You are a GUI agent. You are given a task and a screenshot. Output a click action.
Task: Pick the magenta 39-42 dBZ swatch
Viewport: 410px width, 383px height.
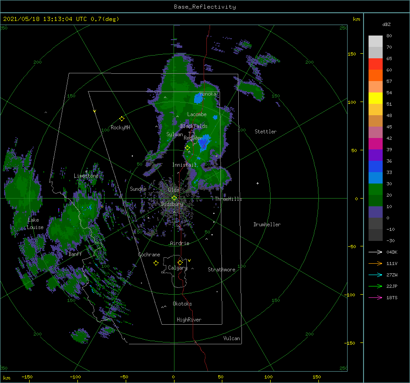coord(375,144)
